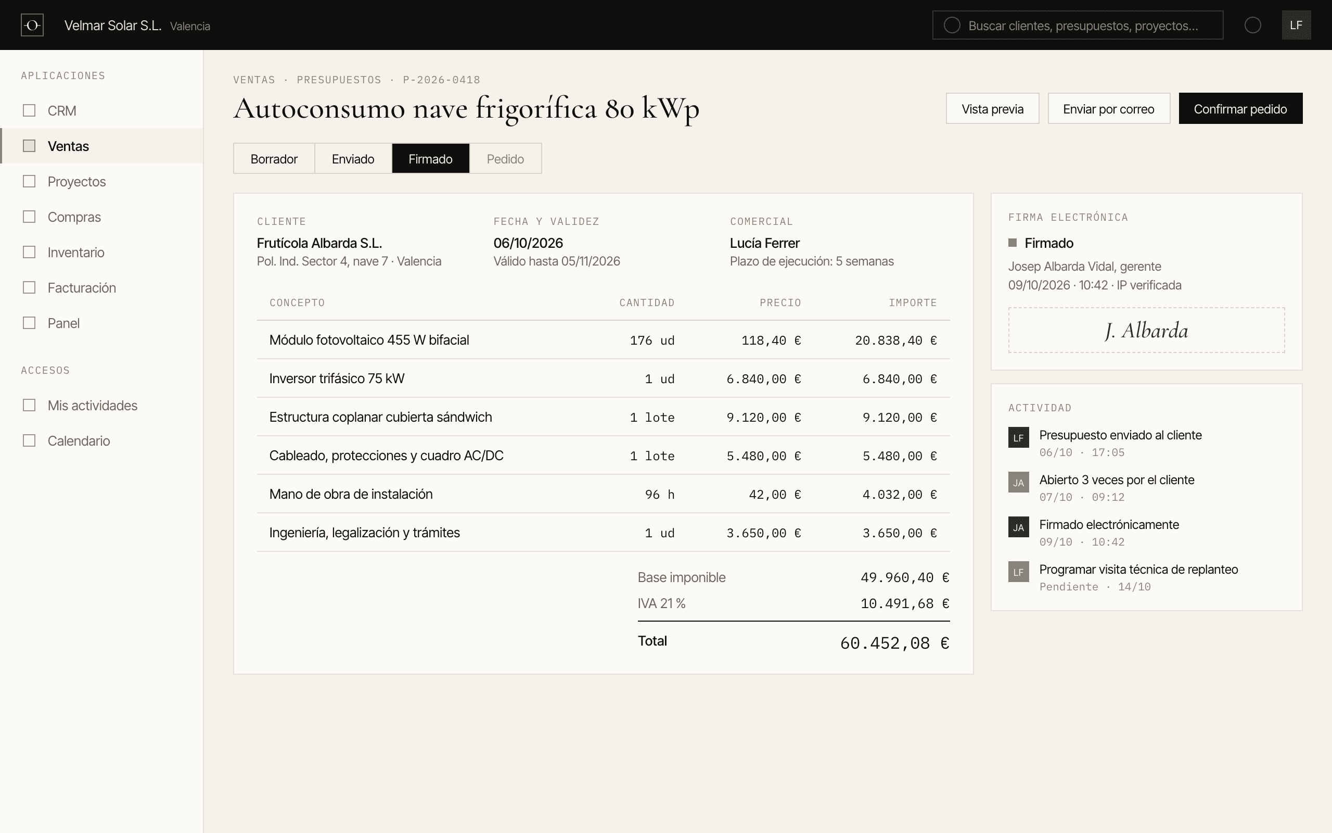Open the LF user avatar menu
The height and width of the screenshot is (833, 1332).
point(1296,26)
